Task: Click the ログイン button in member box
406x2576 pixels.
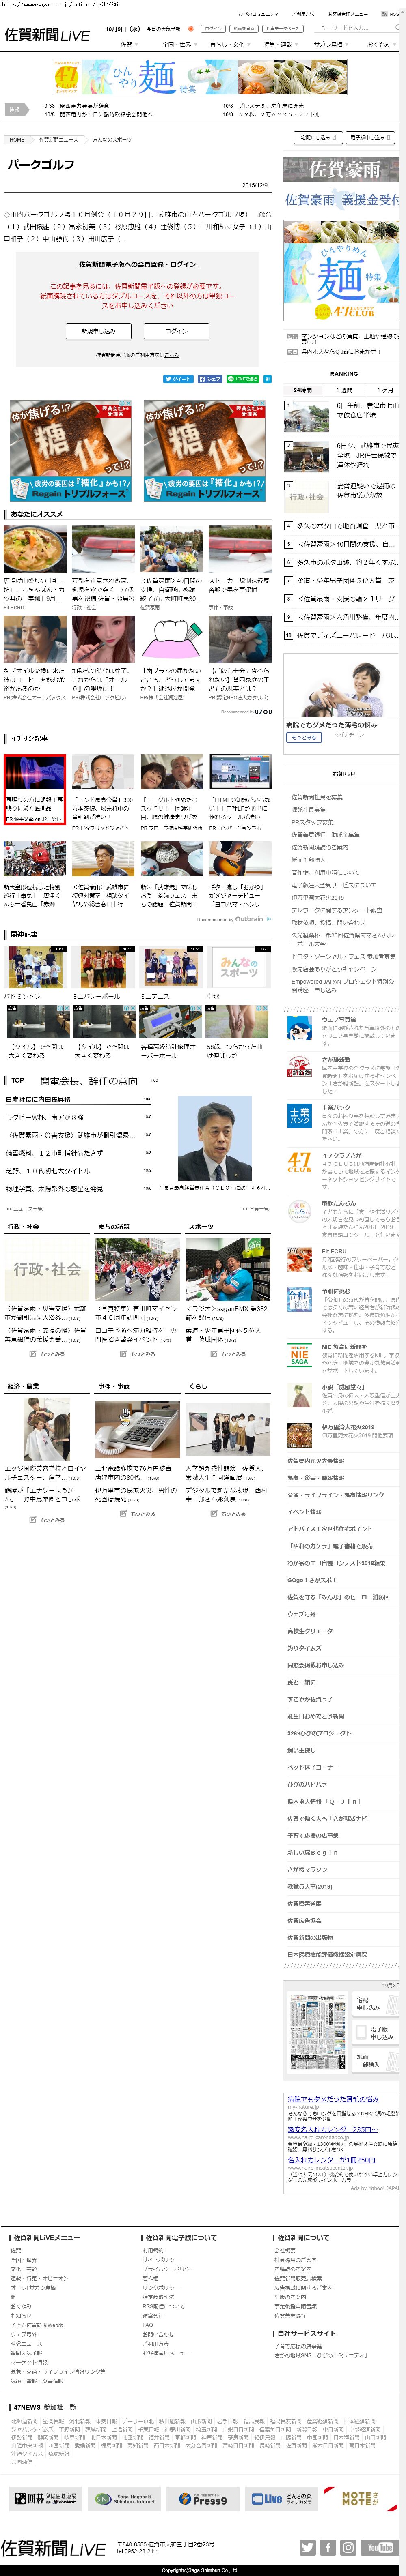Action: click(x=177, y=331)
